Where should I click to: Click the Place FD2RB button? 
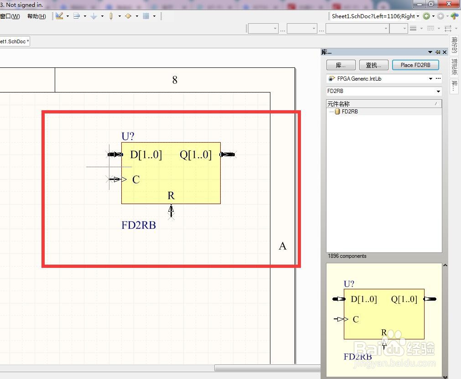coord(415,65)
